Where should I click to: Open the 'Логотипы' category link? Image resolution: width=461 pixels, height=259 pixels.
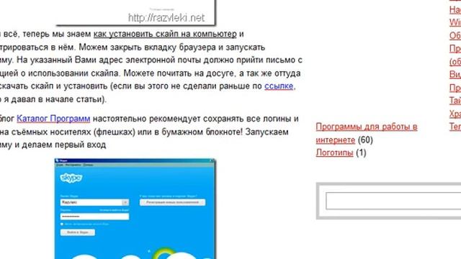tap(334, 153)
